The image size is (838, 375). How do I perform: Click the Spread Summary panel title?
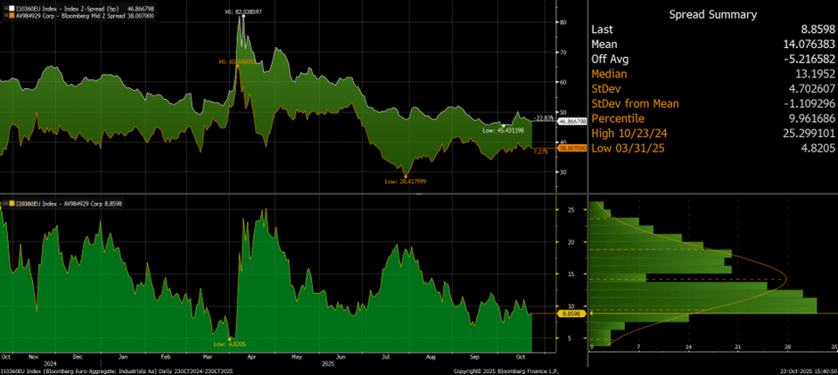coord(713,15)
